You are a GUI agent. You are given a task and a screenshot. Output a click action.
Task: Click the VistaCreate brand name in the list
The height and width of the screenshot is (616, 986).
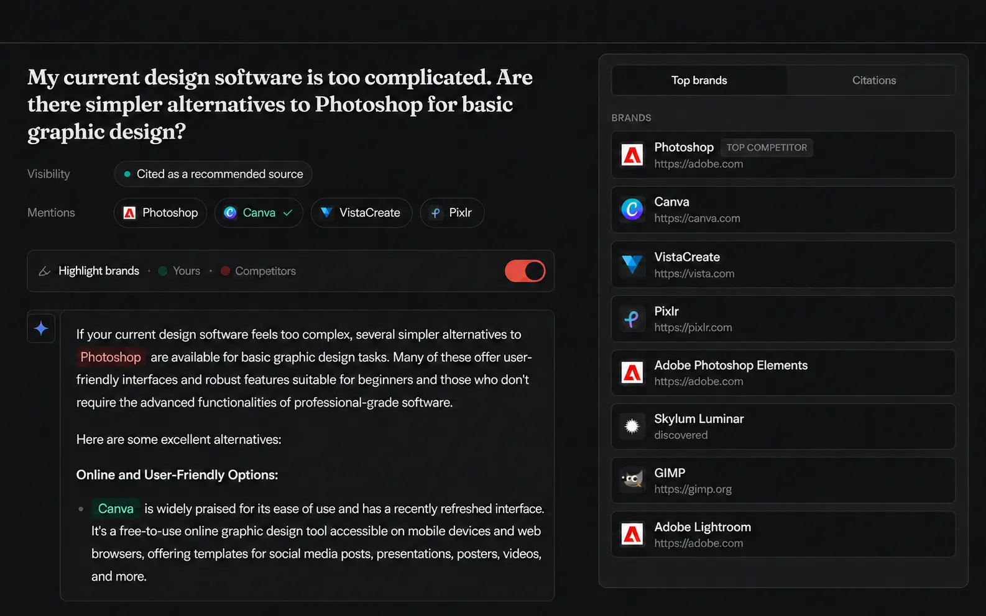coord(687,257)
